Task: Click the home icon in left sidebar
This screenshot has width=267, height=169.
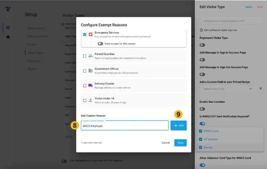Action: pyautogui.click(x=8, y=37)
